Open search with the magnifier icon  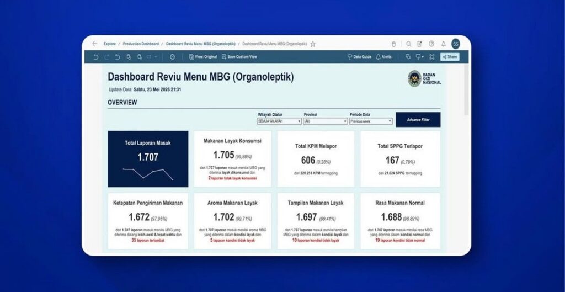click(x=409, y=44)
